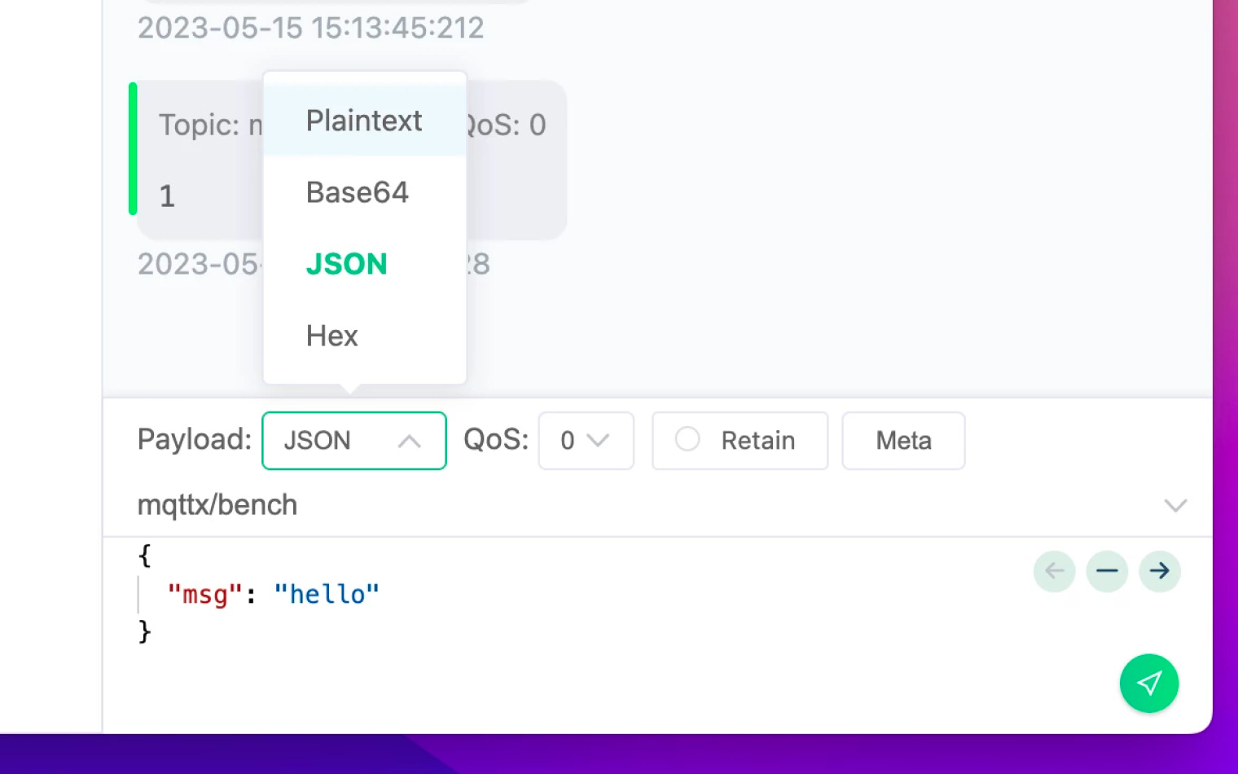
Task: Click the Meta settings control
Action: point(903,441)
